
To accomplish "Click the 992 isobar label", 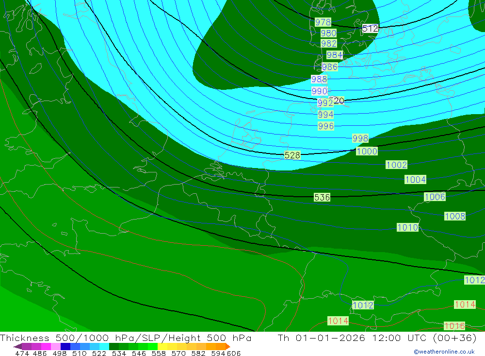I will (x=325, y=102).
